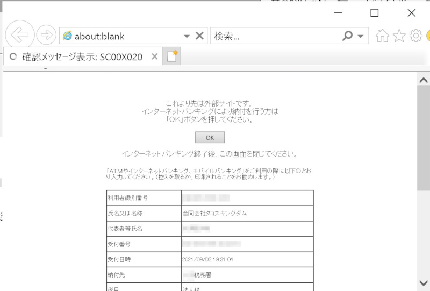The image size is (430, 291).
Task: Select the 2021/09/03 19:31:04 timestamp value
Action: click(x=207, y=259)
